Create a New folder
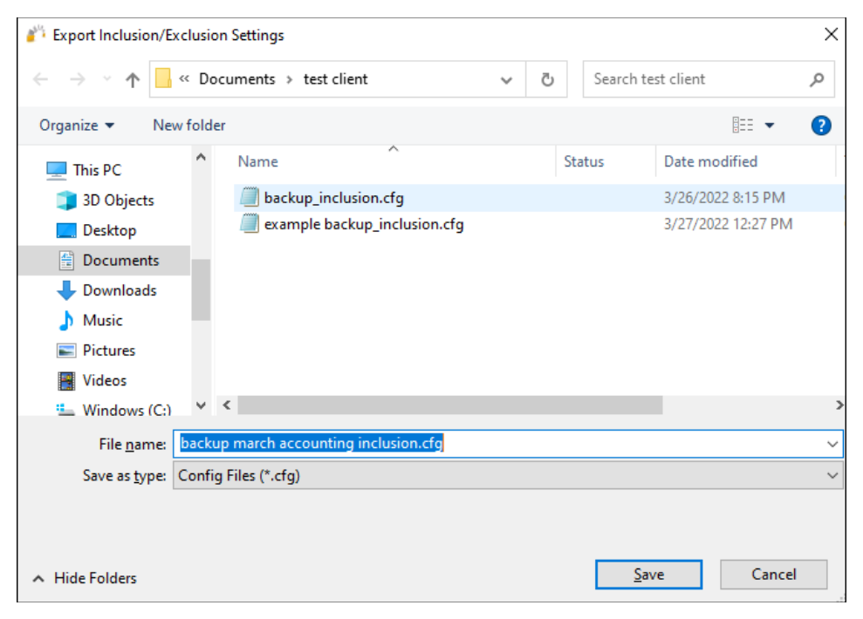The width and height of the screenshot is (863, 619). pyautogui.click(x=189, y=126)
